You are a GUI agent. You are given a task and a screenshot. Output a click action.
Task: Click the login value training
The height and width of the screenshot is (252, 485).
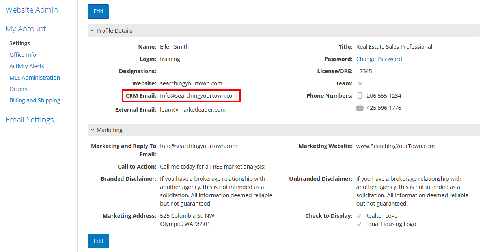click(170, 59)
